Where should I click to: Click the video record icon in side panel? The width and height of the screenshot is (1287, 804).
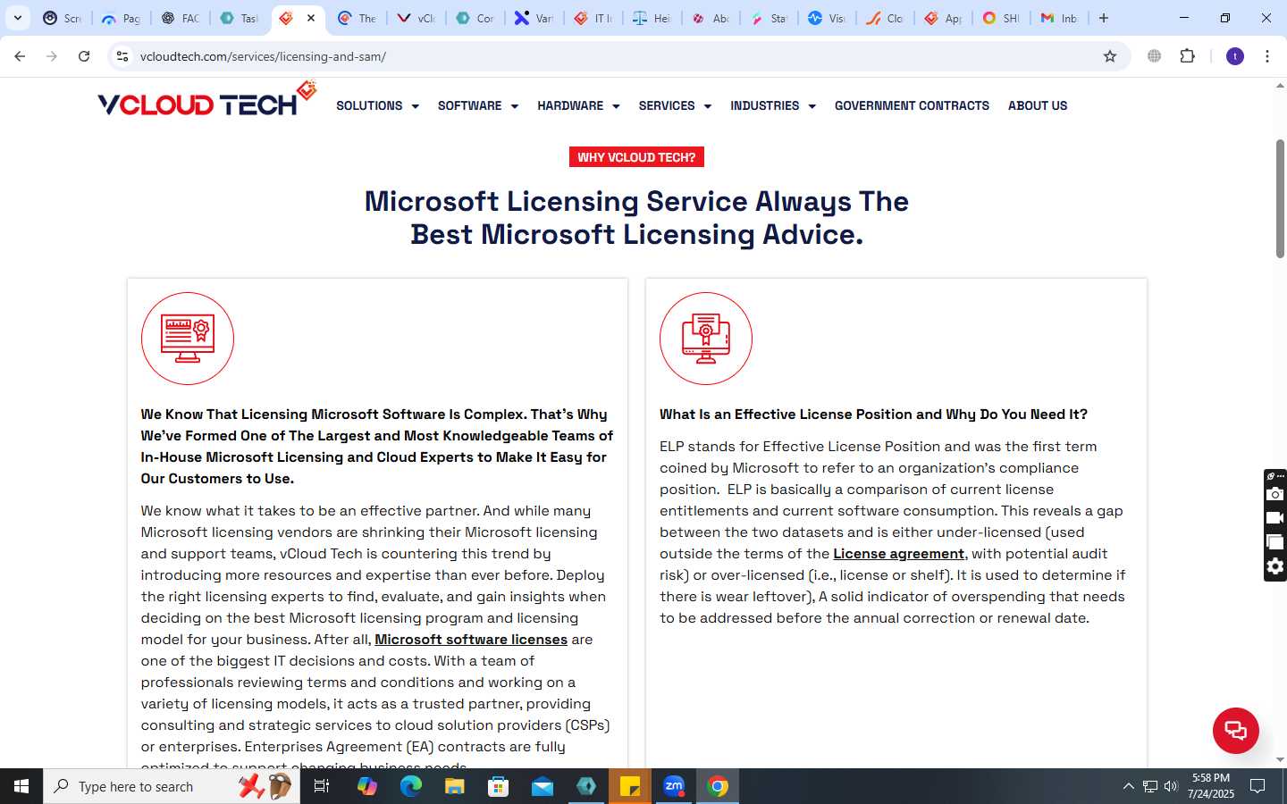1275,518
